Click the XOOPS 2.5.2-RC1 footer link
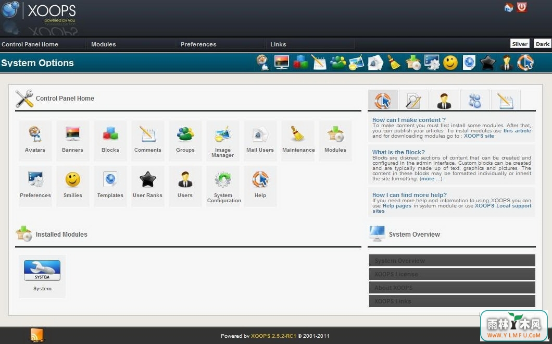 tap(273, 336)
